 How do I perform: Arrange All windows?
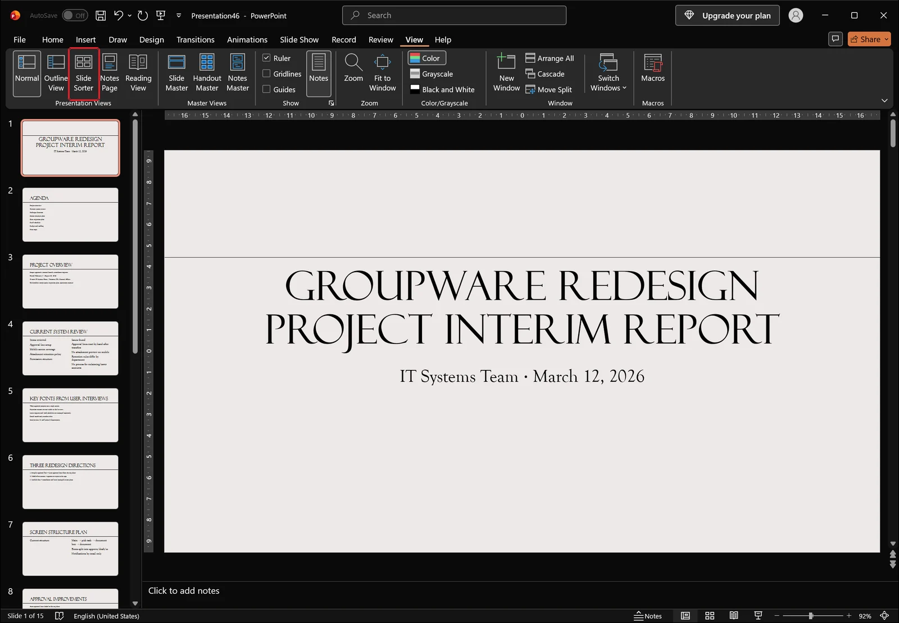[x=550, y=58]
